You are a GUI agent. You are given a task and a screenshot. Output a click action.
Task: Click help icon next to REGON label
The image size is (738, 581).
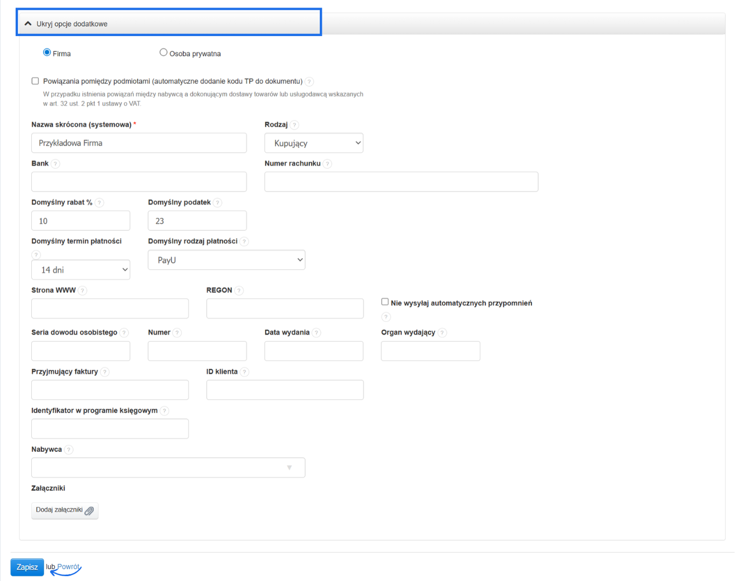point(239,290)
